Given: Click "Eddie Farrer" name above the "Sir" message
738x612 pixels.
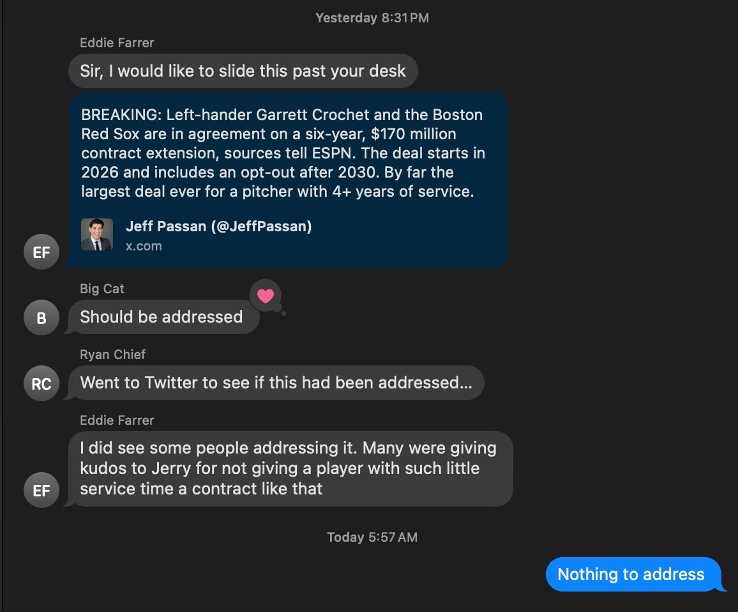Looking at the screenshot, I should [117, 43].
